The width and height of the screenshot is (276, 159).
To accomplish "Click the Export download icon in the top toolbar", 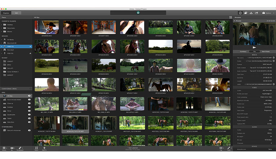I will 251,13.
